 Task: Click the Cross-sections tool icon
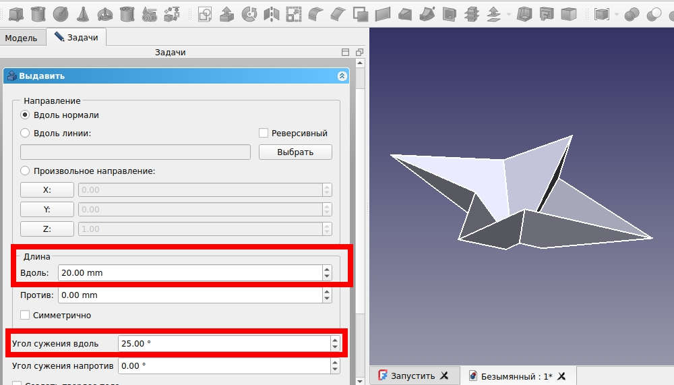pyautogui.click(x=472, y=14)
